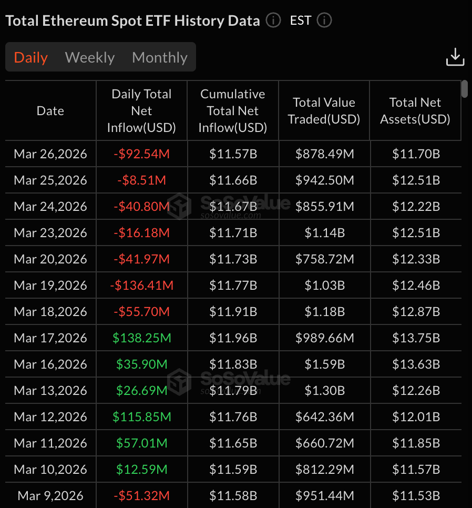This screenshot has height=508, width=472.
Task: Click the EST timezone info marker
Action: (x=324, y=21)
